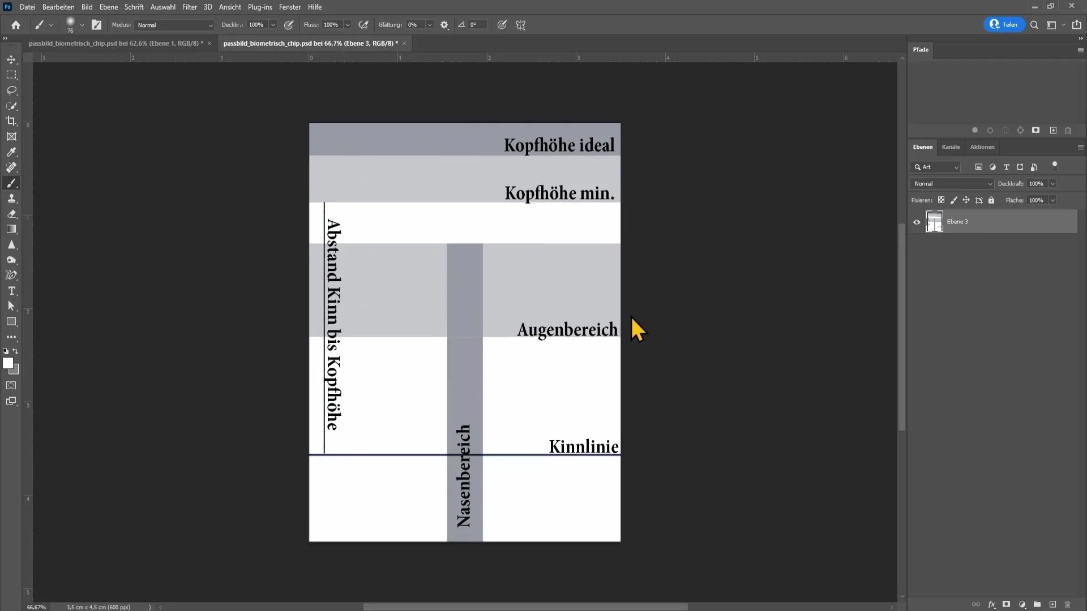Add layer mask in Layers panel
This screenshot has width=1087, height=611.
click(x=1007, y=604)
